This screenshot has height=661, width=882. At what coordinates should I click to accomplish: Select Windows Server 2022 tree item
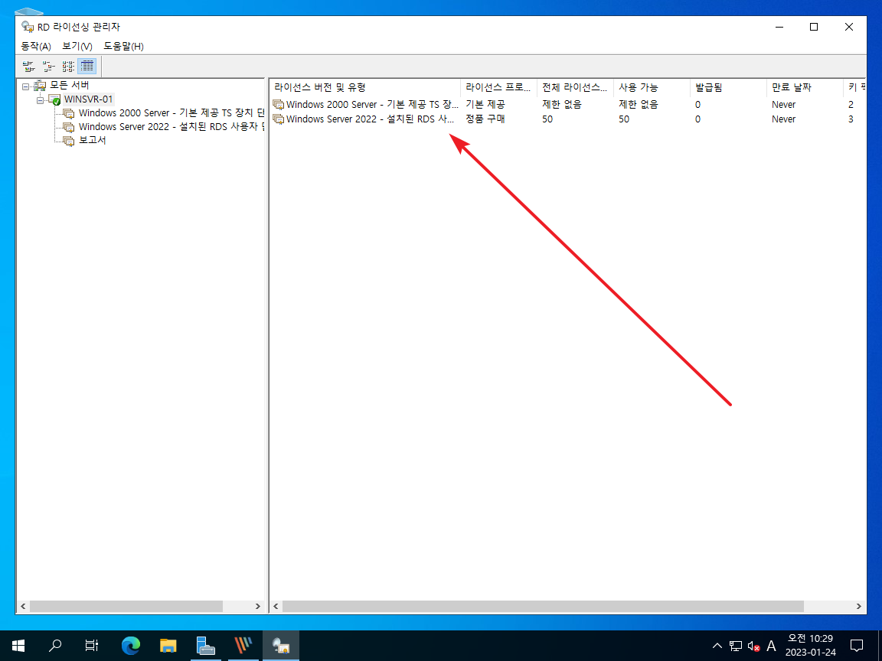171,127
